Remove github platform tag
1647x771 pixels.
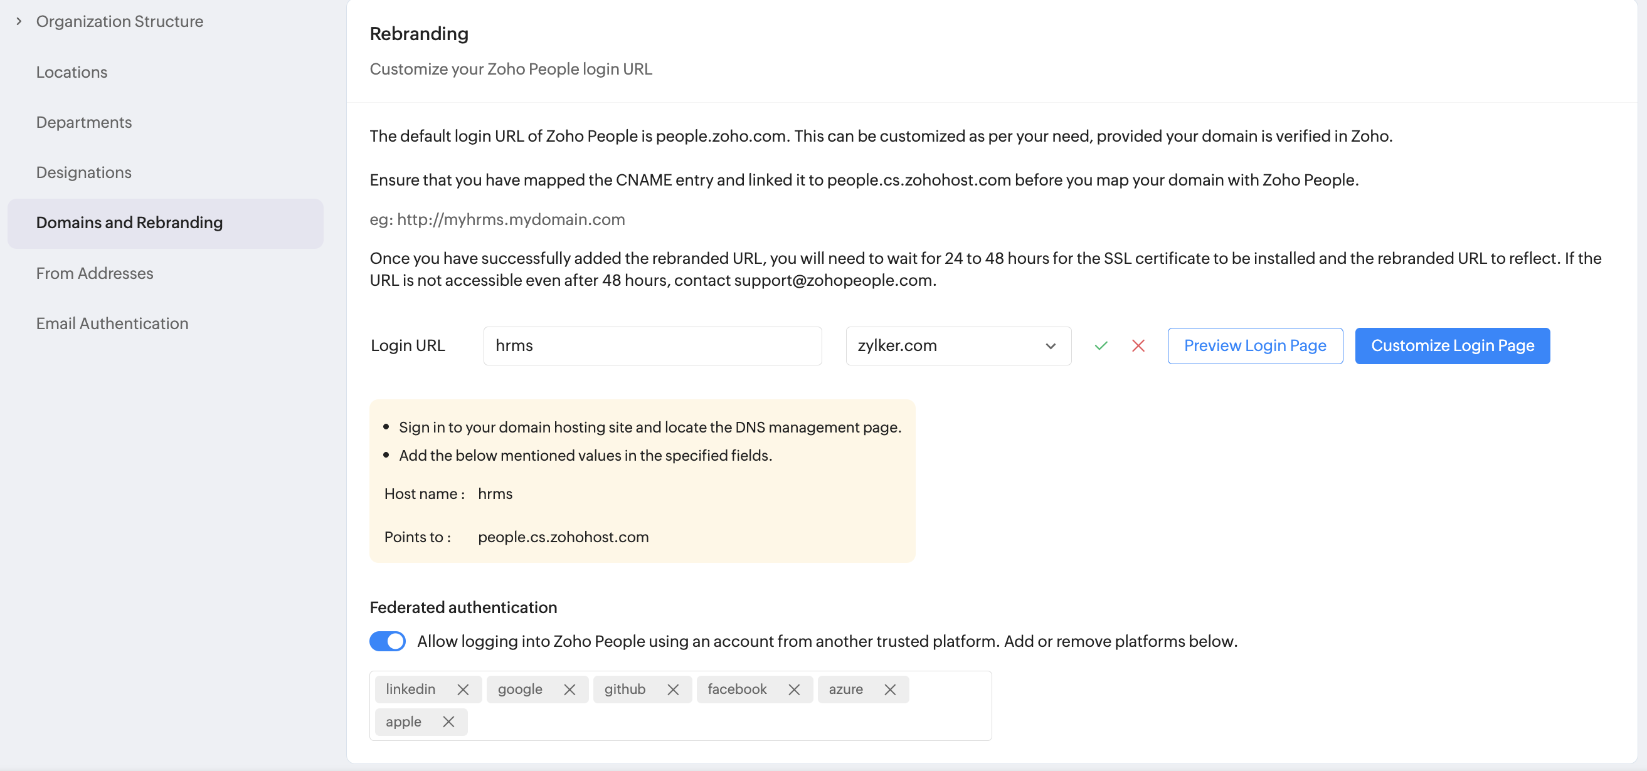click(672, 690)
